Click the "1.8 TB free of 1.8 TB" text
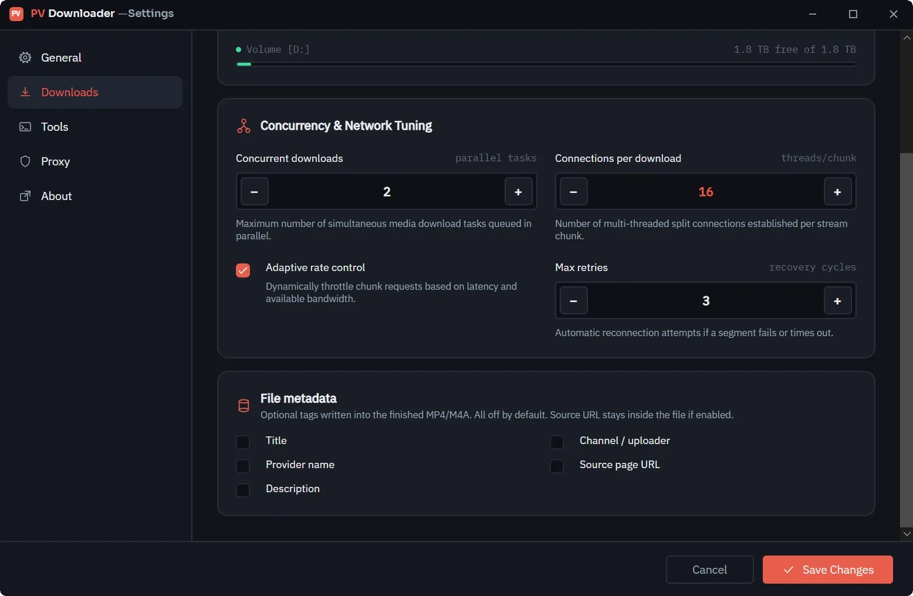913x596 pixels. click(795, 49)
